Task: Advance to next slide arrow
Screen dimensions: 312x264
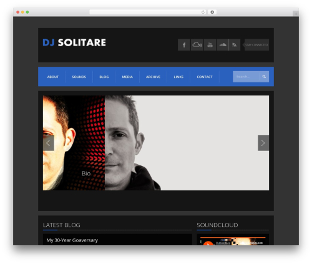Action: point(263,143)
